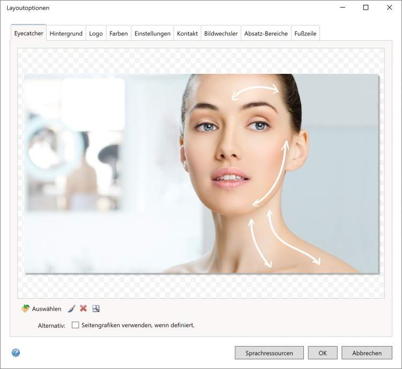Switch to Absatz-Bereiche tab
Image resolution: width=402 pixels, height=369 pixels.
point(266,33)
